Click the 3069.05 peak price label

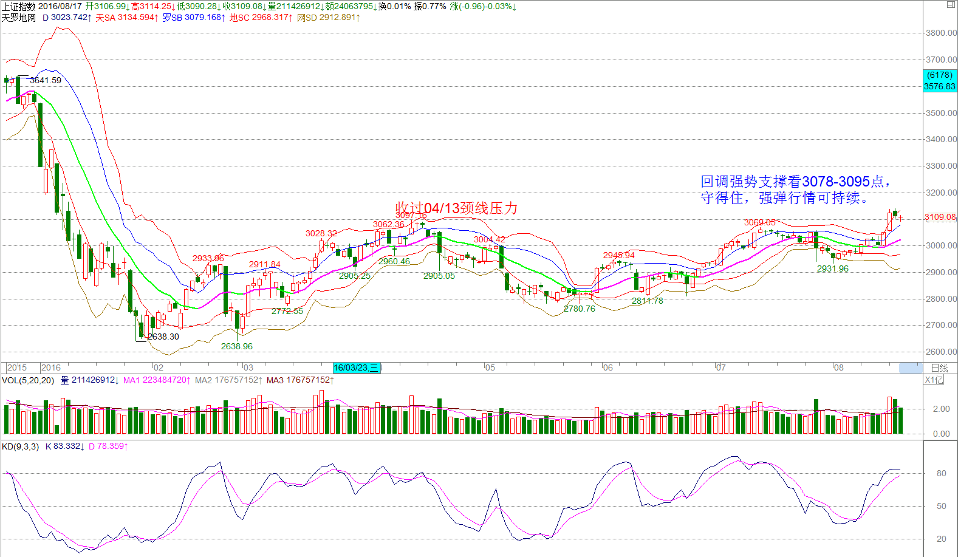760,222
